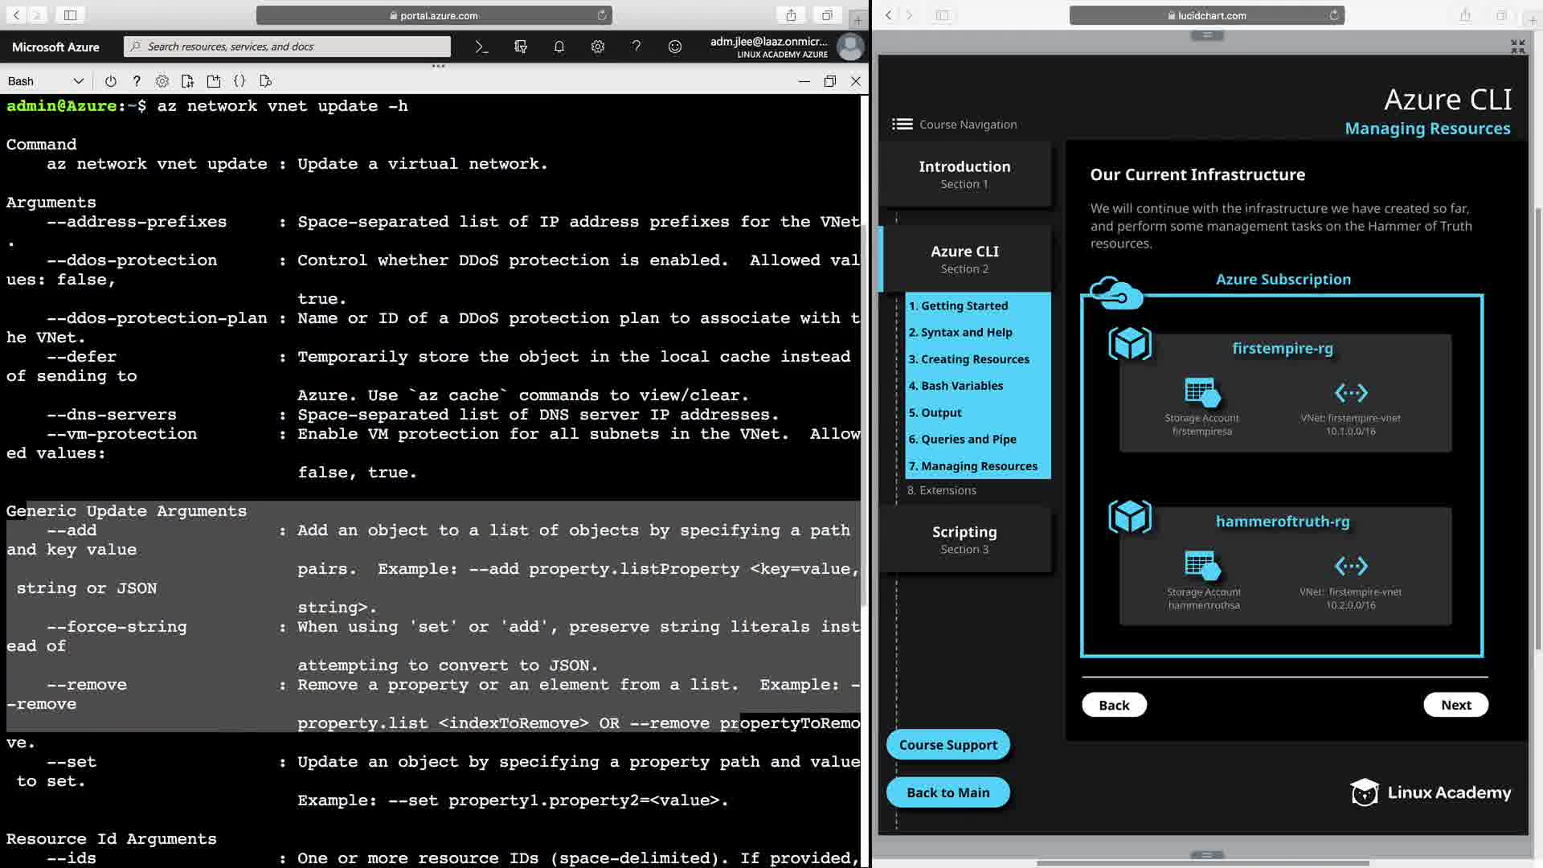Open Azure notifications bell
Image resolution: width=1543 pixels, height=868 pixels.
pyautogui.click(x=559, y=47)
